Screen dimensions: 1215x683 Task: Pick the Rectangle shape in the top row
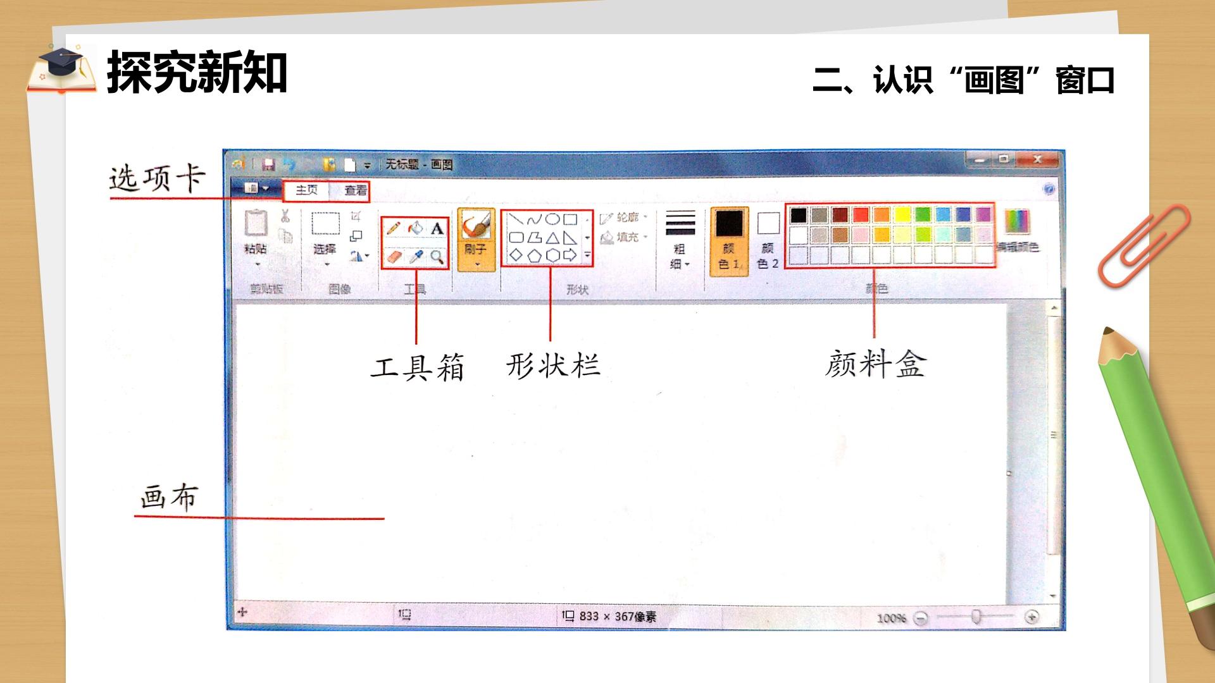[570, 219]
